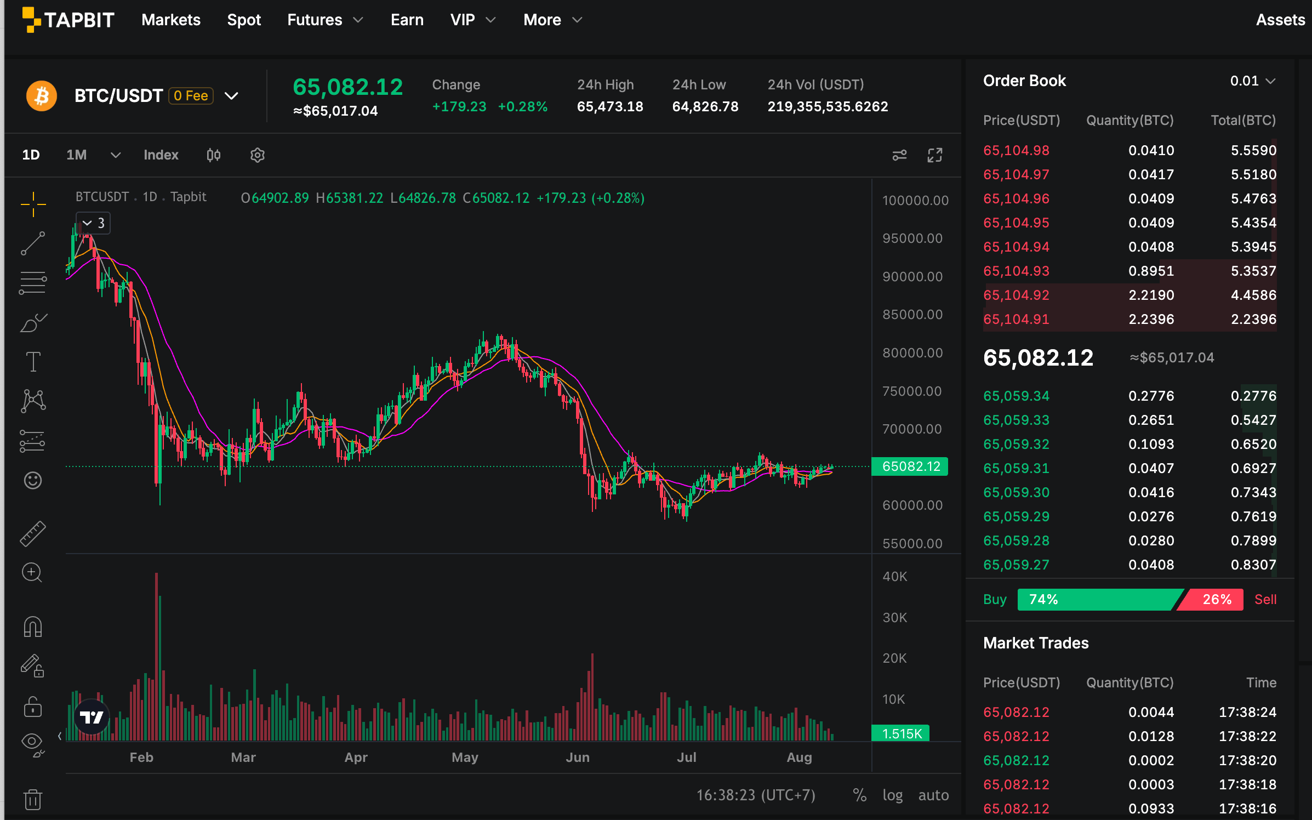The height and width of the screenshot is (820, 1312).
Task: Lock all drawing tools
Action: click(33, 706)
